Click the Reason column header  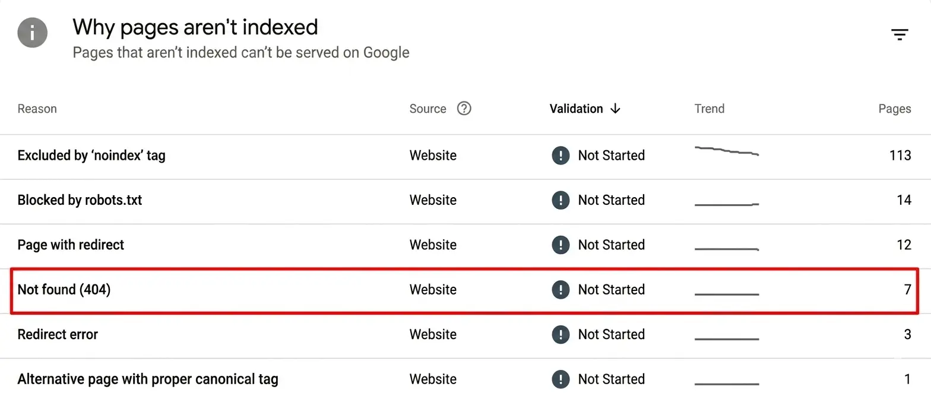(37, 109)
